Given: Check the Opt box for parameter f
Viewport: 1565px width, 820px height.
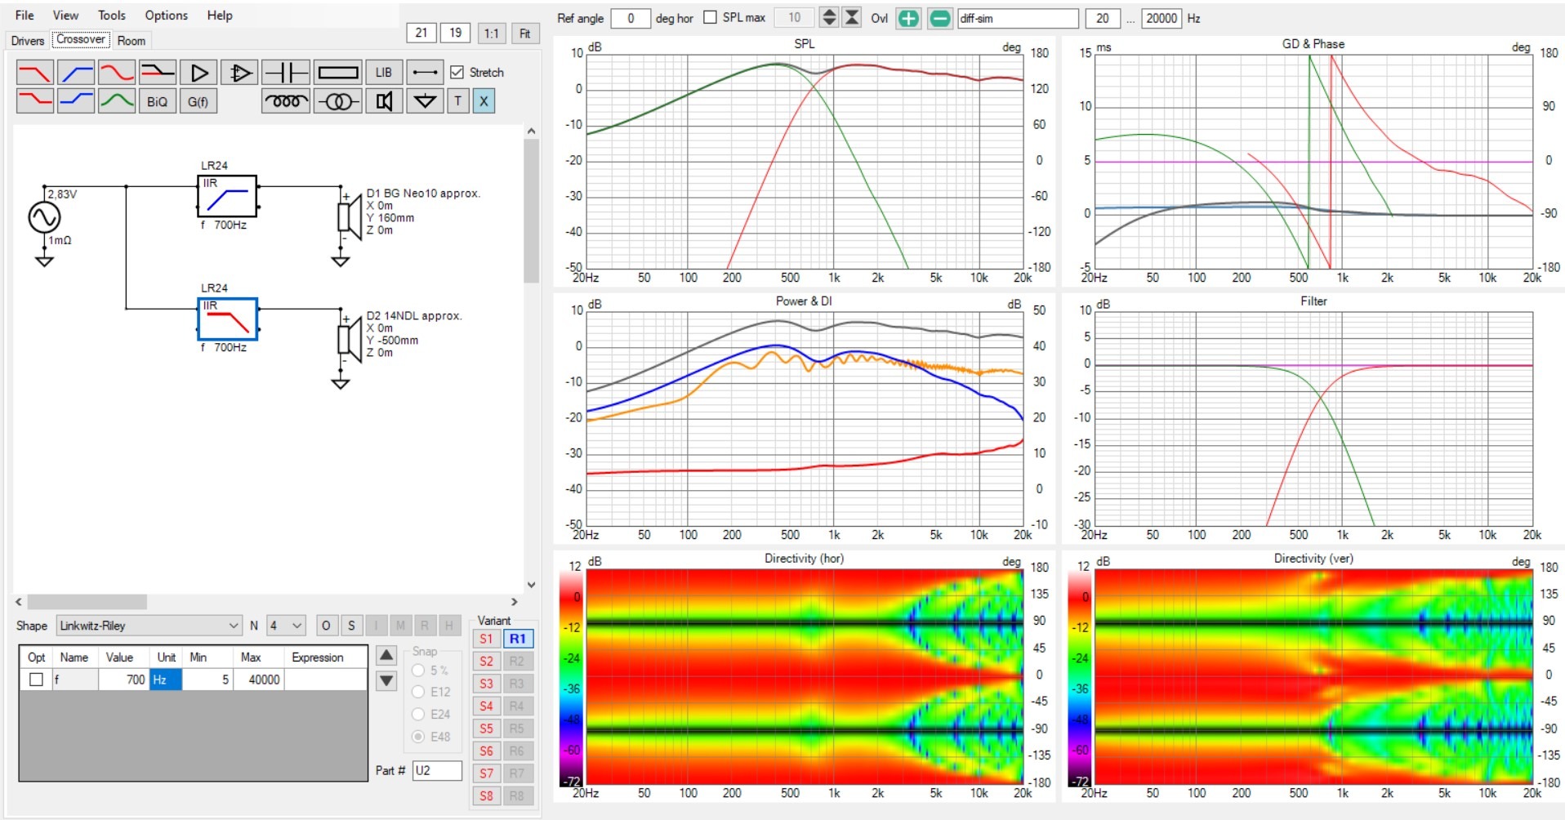Looking at the screenshot, I should point(36,680).
